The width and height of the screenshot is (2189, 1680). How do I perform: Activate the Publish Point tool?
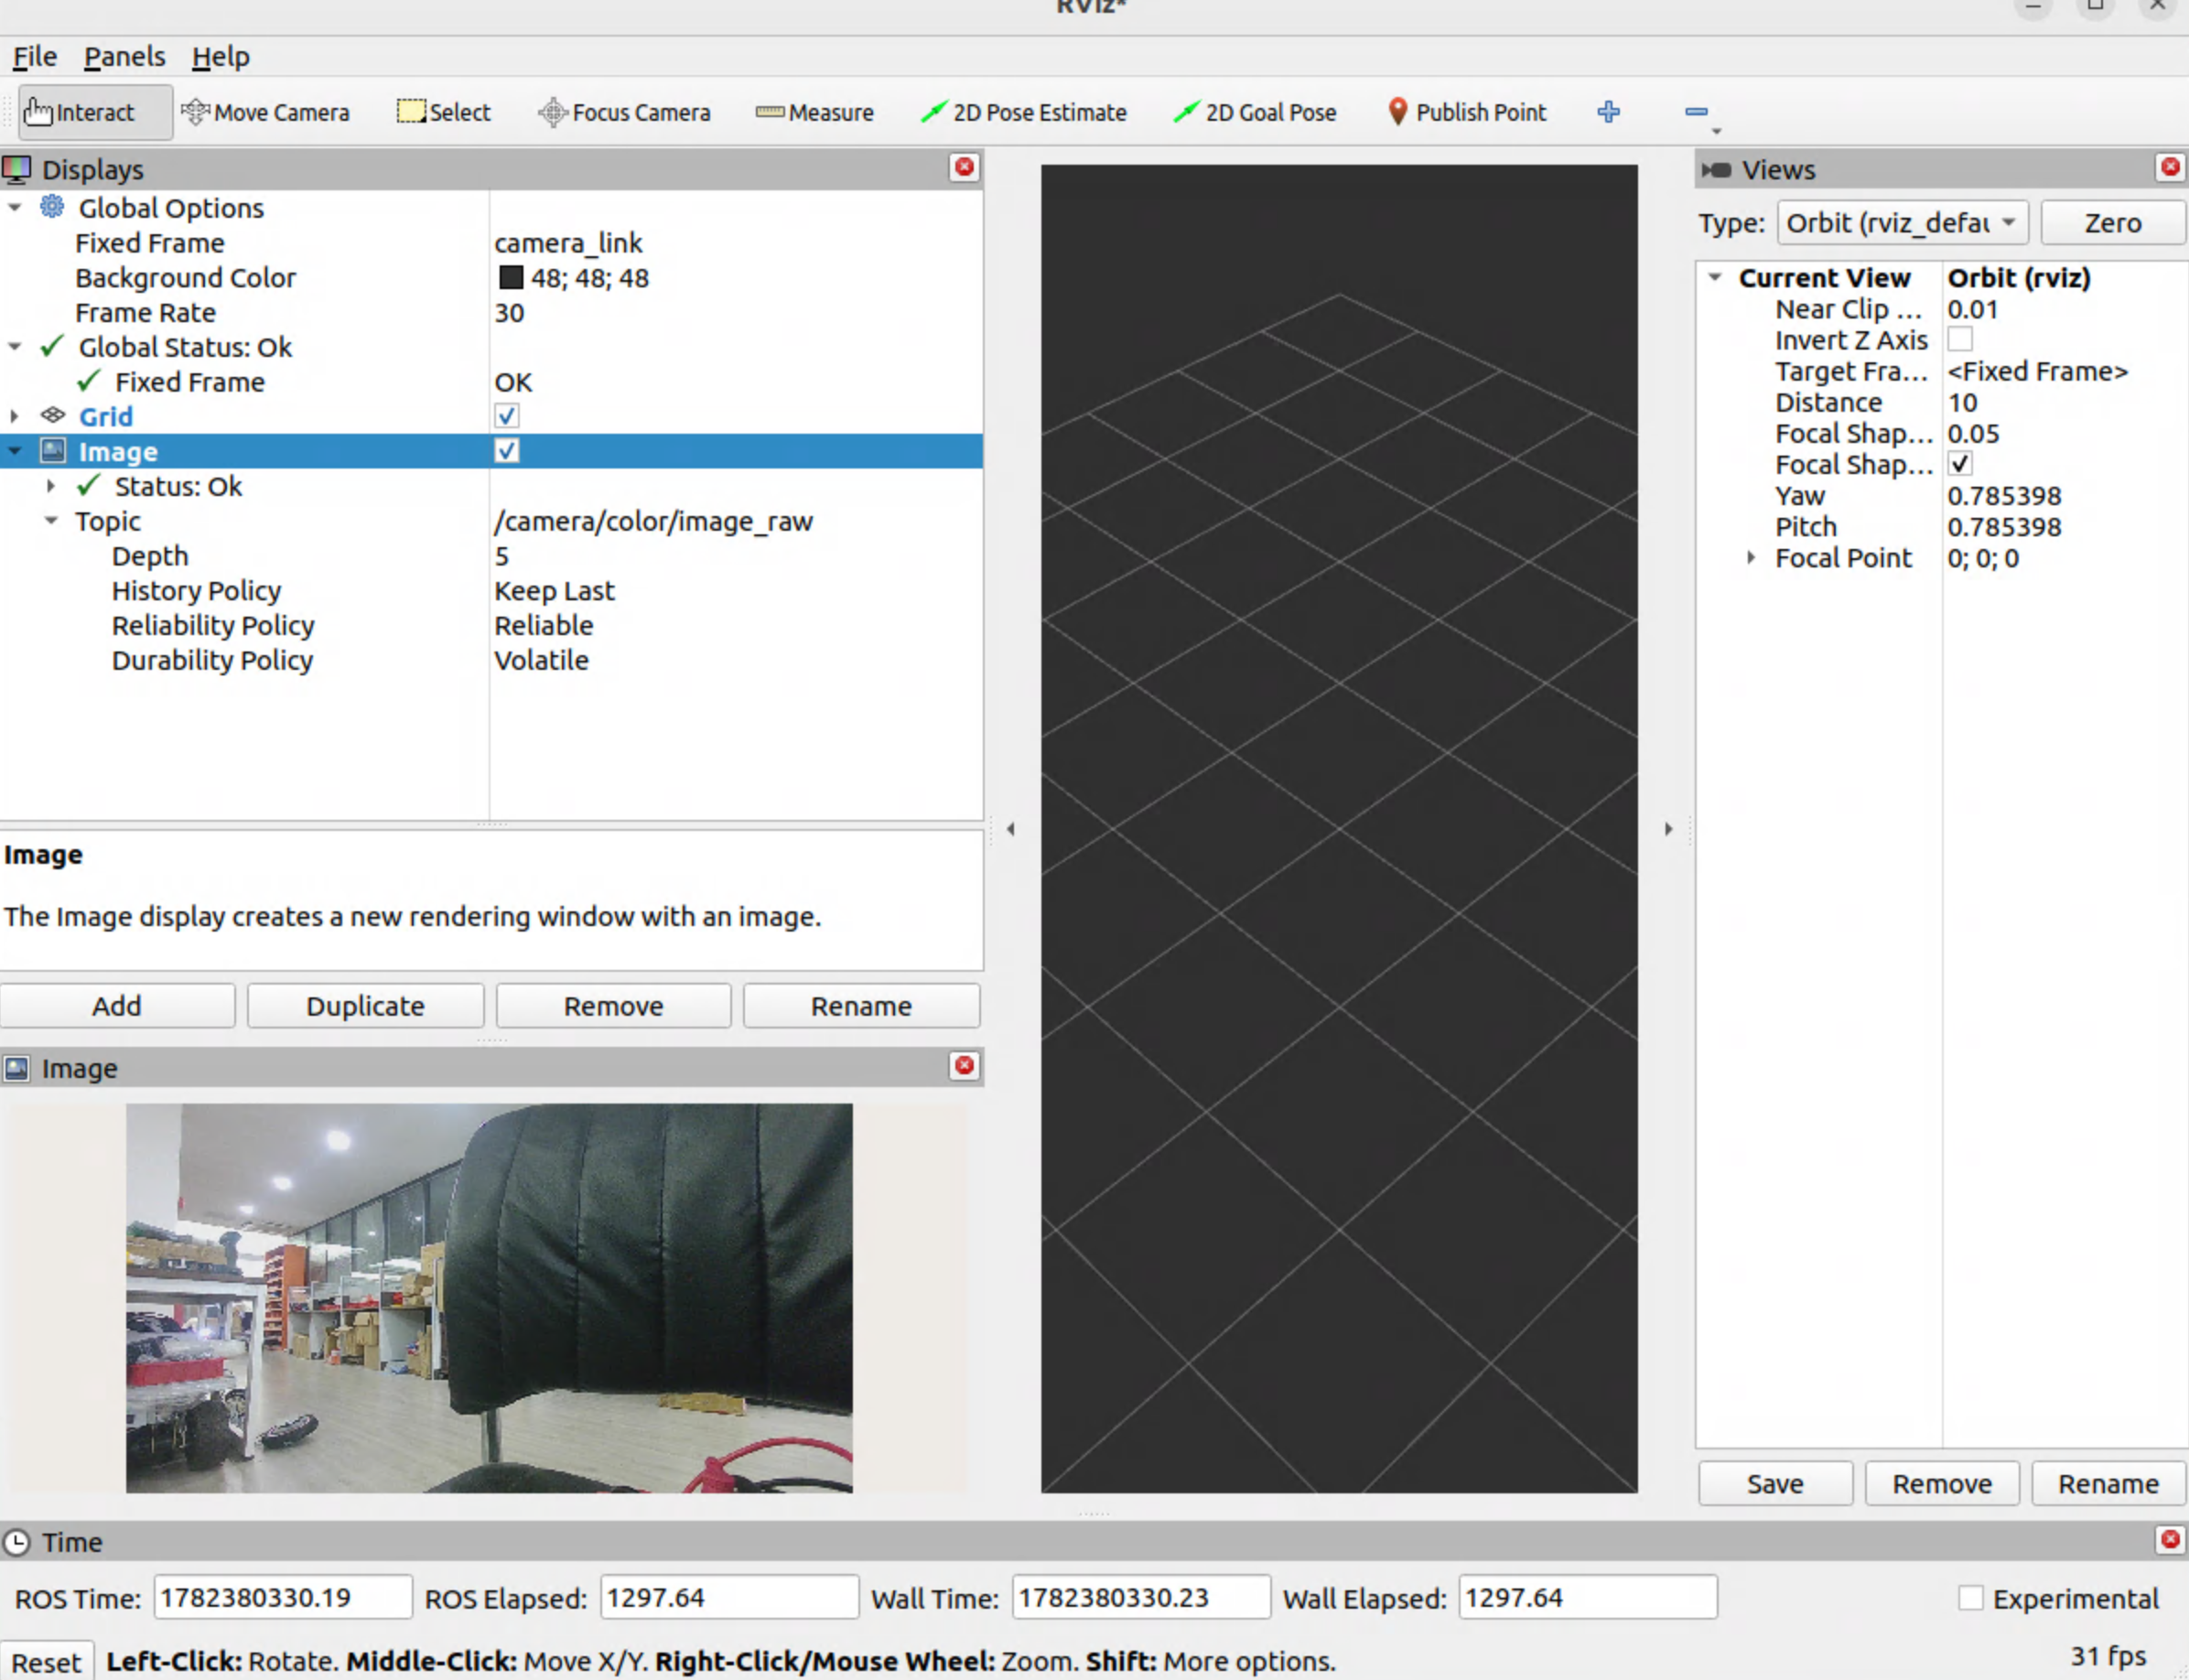point(1467,112)
